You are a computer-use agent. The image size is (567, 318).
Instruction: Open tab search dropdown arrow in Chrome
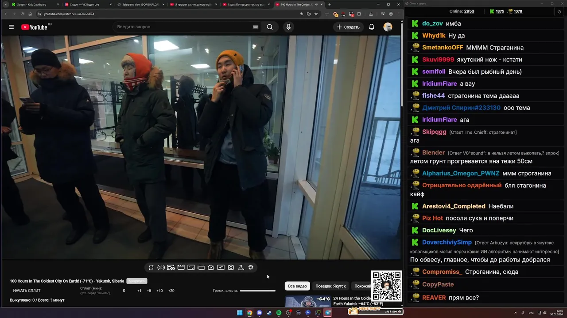pyautogui.click(x=6, y=4)
